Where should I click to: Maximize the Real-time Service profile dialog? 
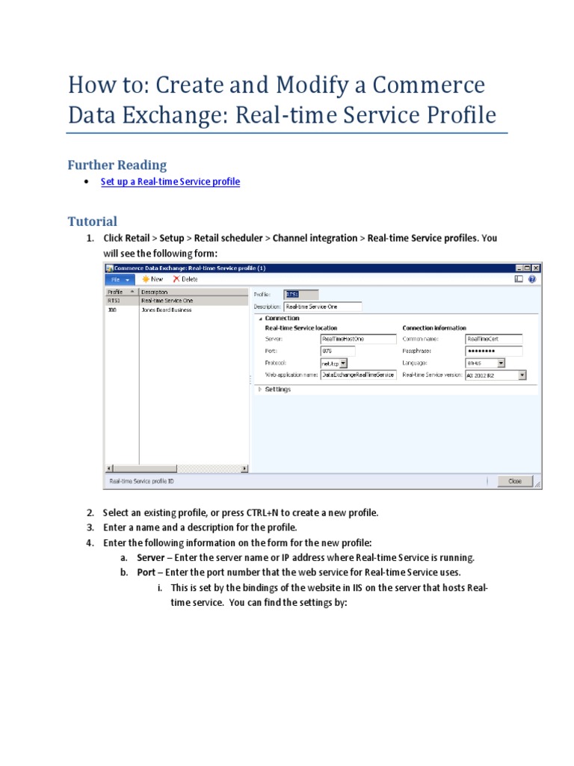coord(527,268)
